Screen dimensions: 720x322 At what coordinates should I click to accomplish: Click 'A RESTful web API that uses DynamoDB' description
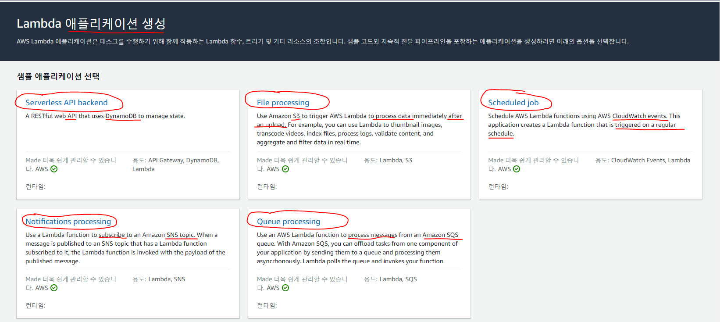(105, 116)
